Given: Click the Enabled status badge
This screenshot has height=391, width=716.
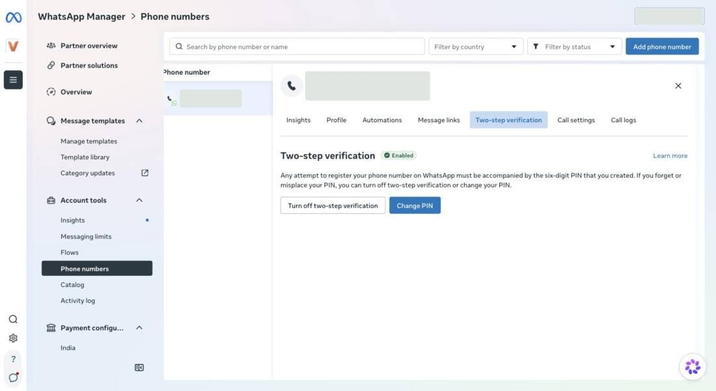Looking at the screenshot, I should (x=399, y=155).
